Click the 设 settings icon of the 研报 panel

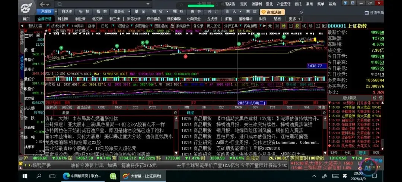(x=324, y=113)
